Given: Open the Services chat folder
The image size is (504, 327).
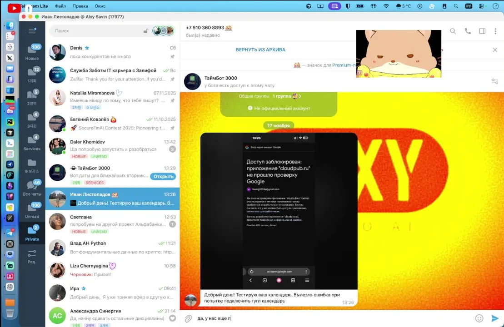Looking at the screenshot, I should (32, 142).
